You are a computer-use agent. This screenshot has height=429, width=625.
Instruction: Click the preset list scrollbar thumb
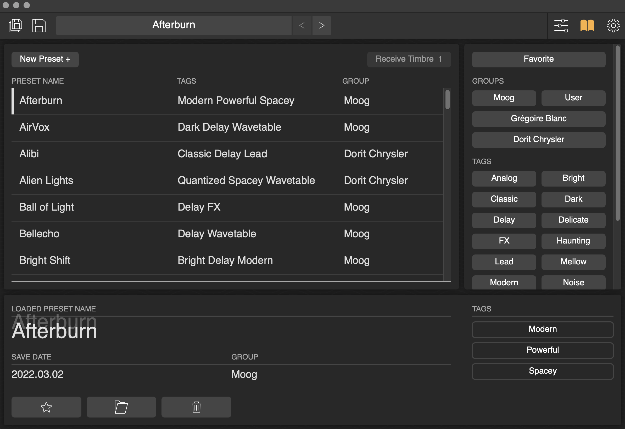(447, 100)
